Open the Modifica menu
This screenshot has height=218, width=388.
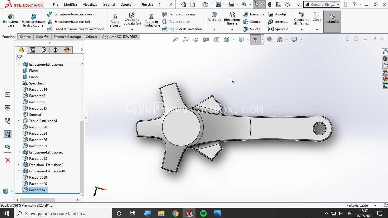click(70, 5)
